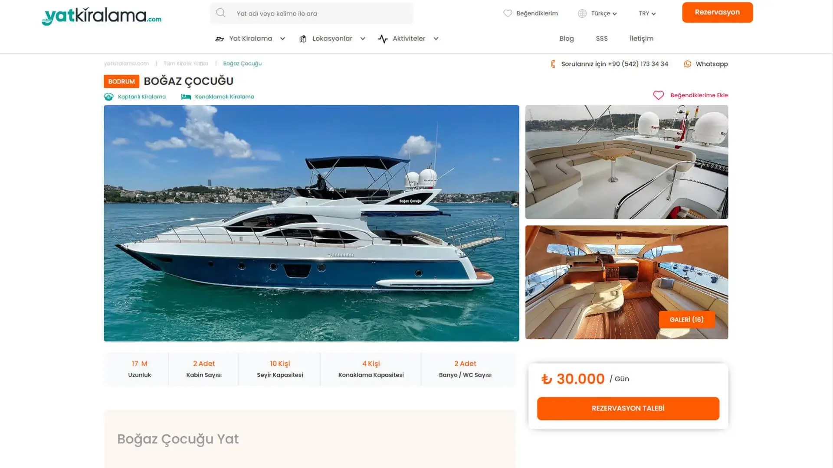Click the boat icon beside Yat Kiralama

point(220,39)
